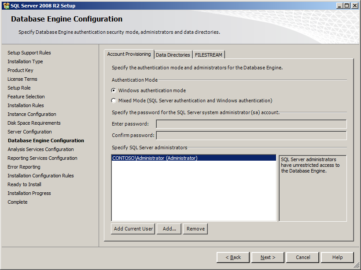Click the Add Current User button
The height and width of the screenshot is (270, 361).
coord(133,229)
